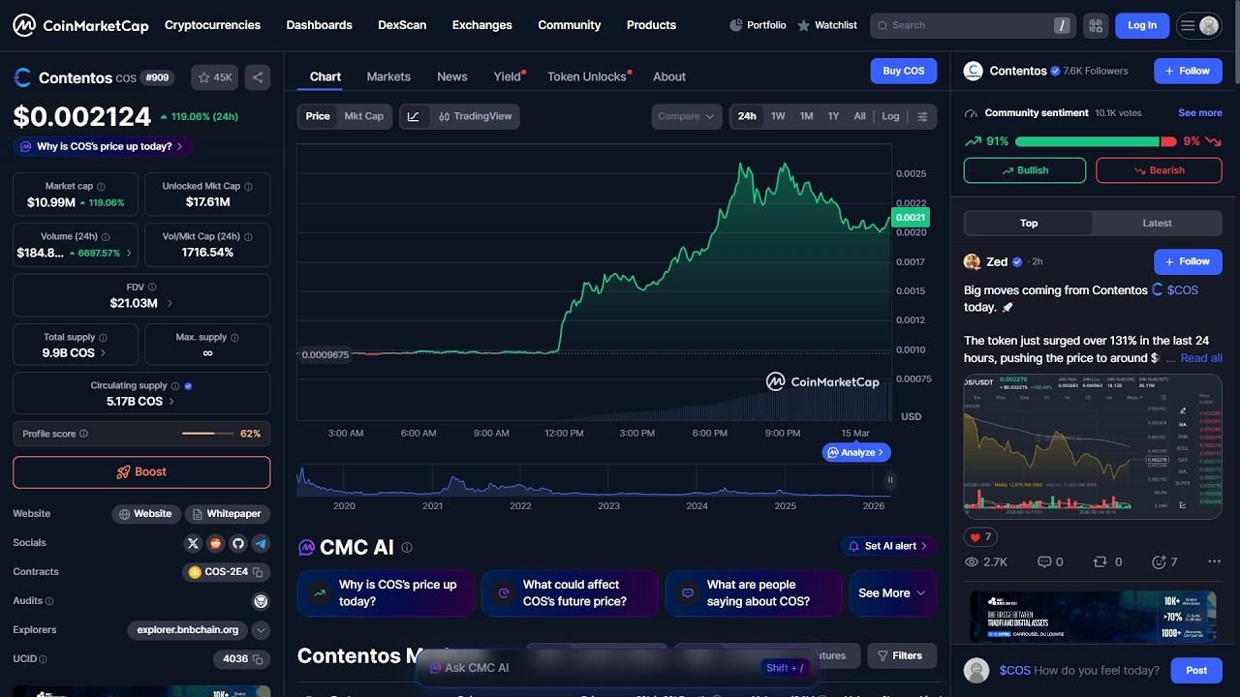Open the GitHub social link
The width and height of the screenshot is (1240, 697).
pos(238,543)
